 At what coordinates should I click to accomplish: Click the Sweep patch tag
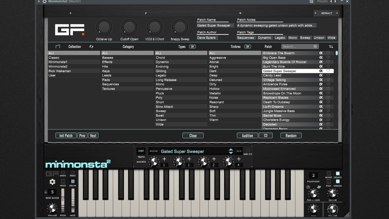[x=305, y=38]
